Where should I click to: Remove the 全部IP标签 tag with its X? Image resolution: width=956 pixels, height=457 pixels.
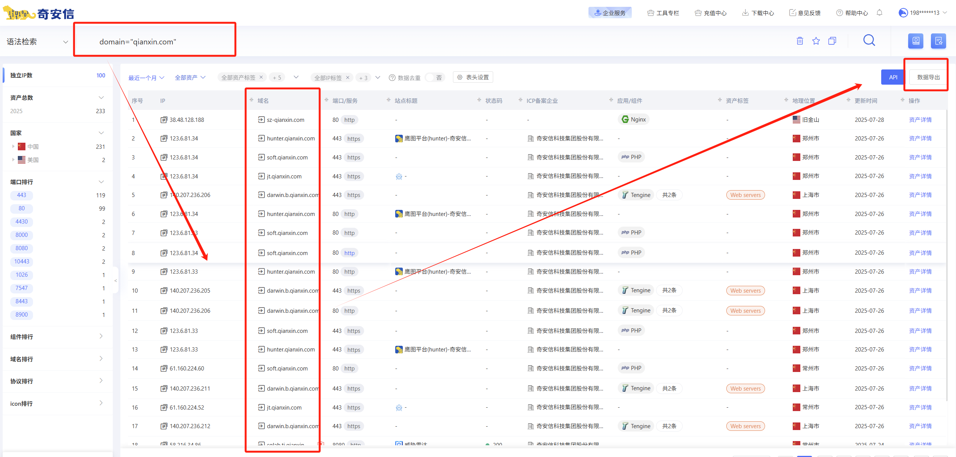click(x=347, y=78)
